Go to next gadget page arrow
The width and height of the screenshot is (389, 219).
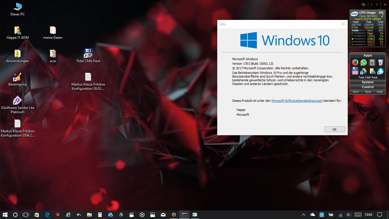pos(377,5)
